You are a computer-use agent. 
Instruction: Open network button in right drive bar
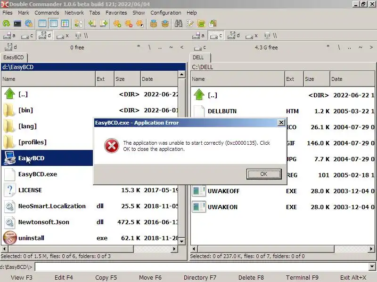point(270,36)
